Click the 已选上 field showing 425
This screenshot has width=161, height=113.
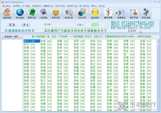coord(95,24)
